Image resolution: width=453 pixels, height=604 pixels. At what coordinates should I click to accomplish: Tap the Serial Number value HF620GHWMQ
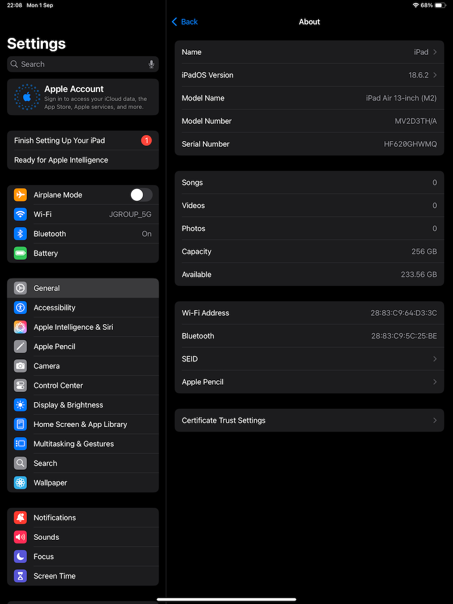pyautogui.click(x=410, y=144)
